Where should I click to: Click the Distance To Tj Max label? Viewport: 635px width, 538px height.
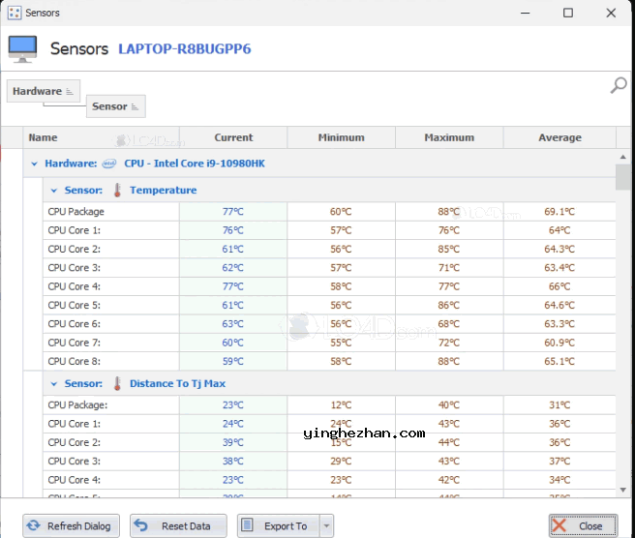pos(177,384)
